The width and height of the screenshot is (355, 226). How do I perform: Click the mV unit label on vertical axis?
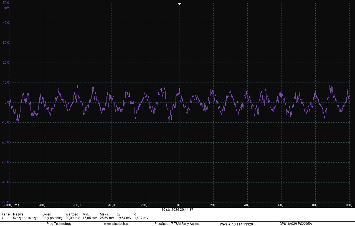coord(6,8)
